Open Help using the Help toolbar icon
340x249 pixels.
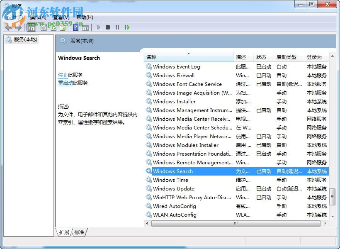[x=76, y=27]
